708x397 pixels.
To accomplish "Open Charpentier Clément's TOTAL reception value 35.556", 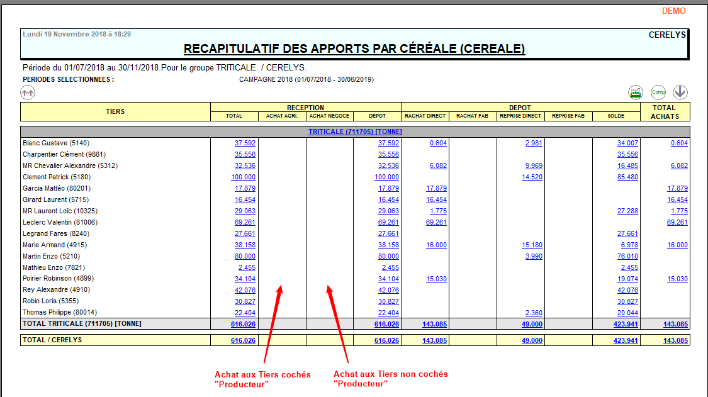I will (245, 154).
